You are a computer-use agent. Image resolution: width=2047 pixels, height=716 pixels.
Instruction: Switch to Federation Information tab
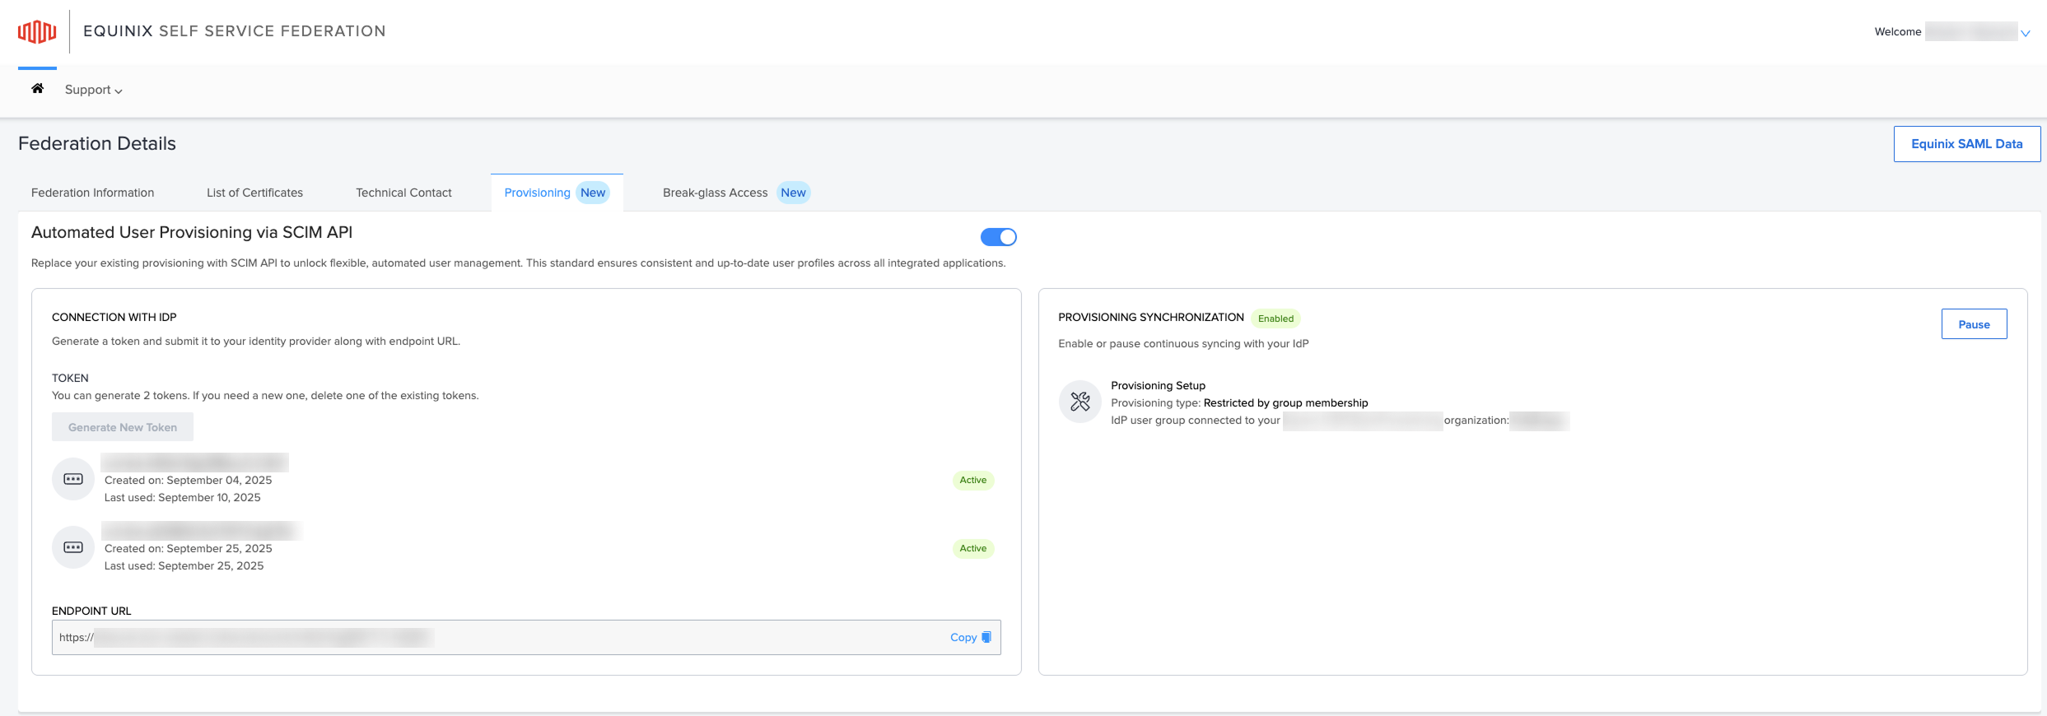point(93,193)
